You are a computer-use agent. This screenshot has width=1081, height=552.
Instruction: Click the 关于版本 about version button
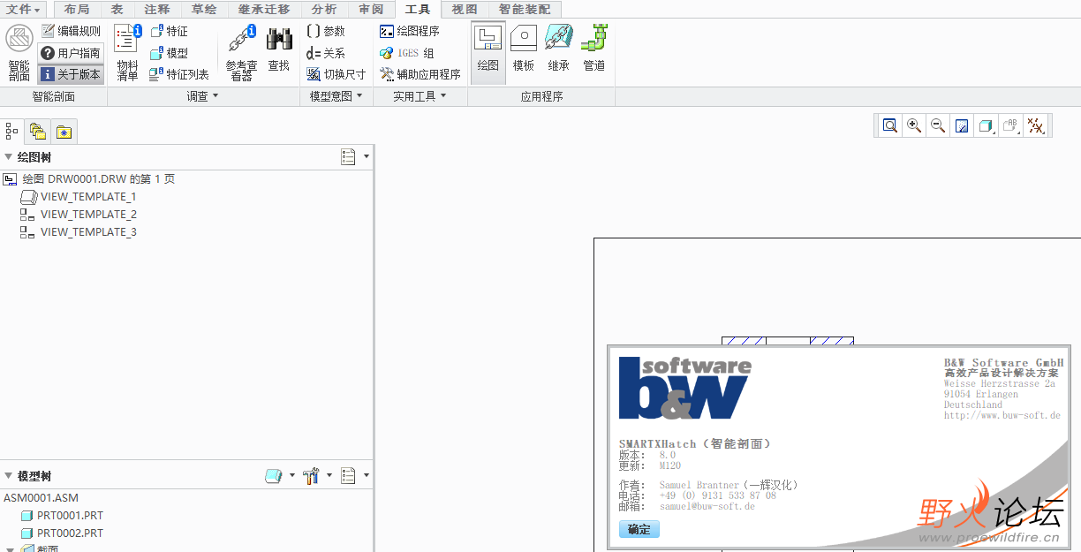72,75
